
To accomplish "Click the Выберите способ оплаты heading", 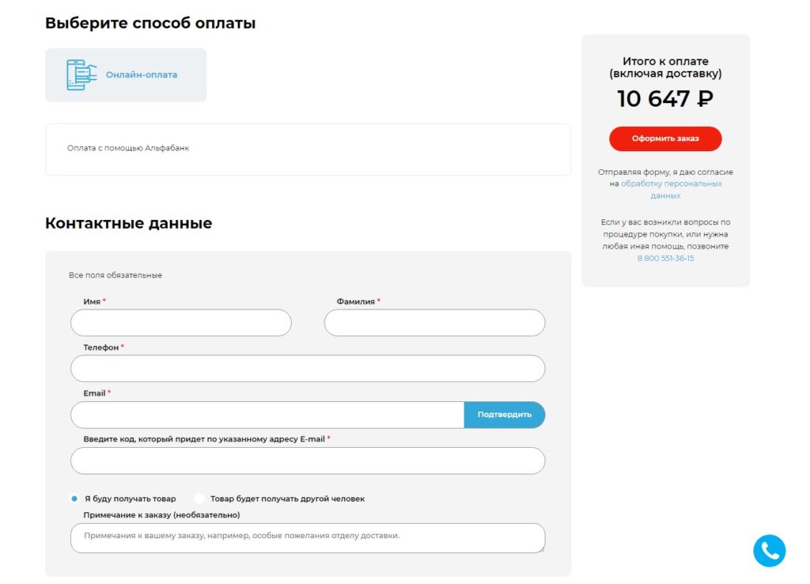I will (150, 23).
